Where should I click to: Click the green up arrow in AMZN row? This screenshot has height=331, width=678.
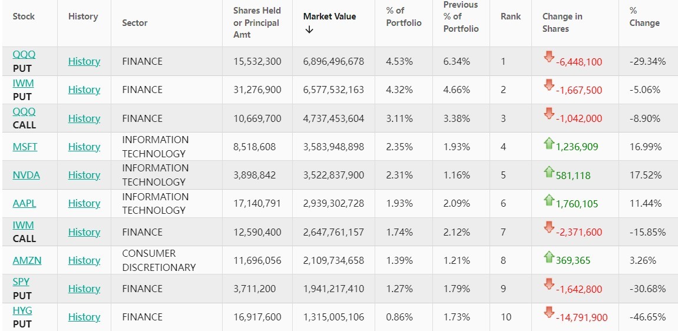pos(549,256)
